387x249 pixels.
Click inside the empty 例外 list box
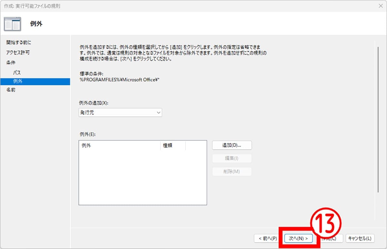coord(143,177)
